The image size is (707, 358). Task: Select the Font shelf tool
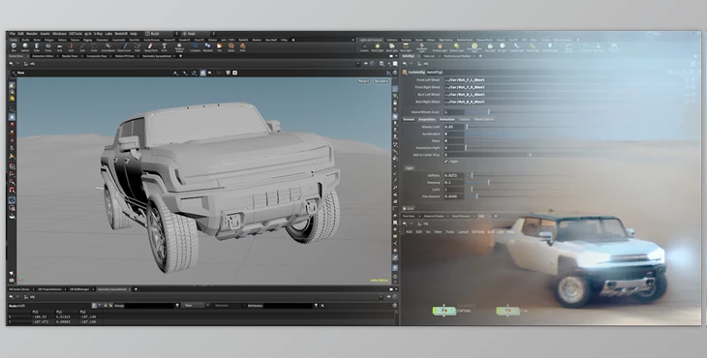click(x=164, y=46)
